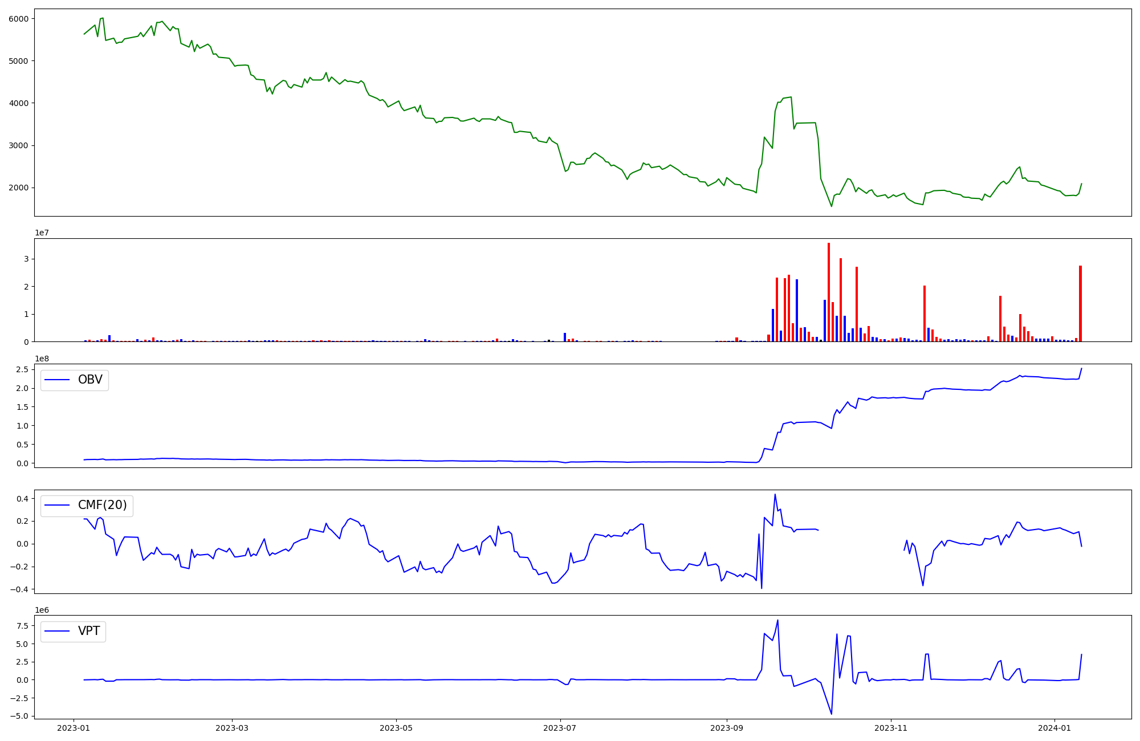Click the 2023-01 x-axis date label
Image resolution: width=1140 pixels, height=741 pixels.
pos(73,728)
